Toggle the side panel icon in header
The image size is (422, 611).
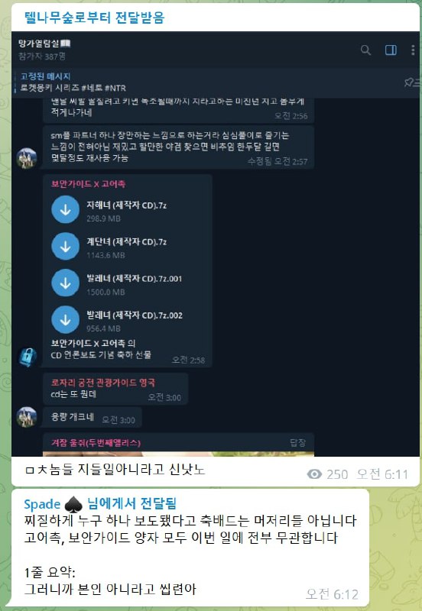click(391, 50)
